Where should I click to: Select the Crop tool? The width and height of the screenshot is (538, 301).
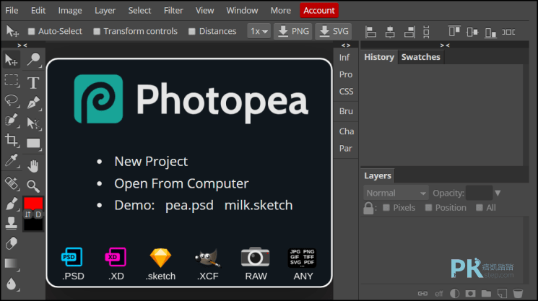(12, 140)
